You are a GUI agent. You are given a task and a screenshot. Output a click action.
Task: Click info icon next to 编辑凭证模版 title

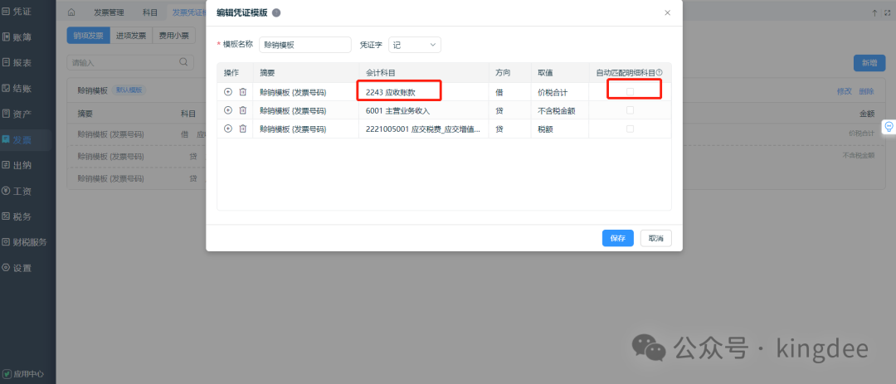[x=275, y=12]
